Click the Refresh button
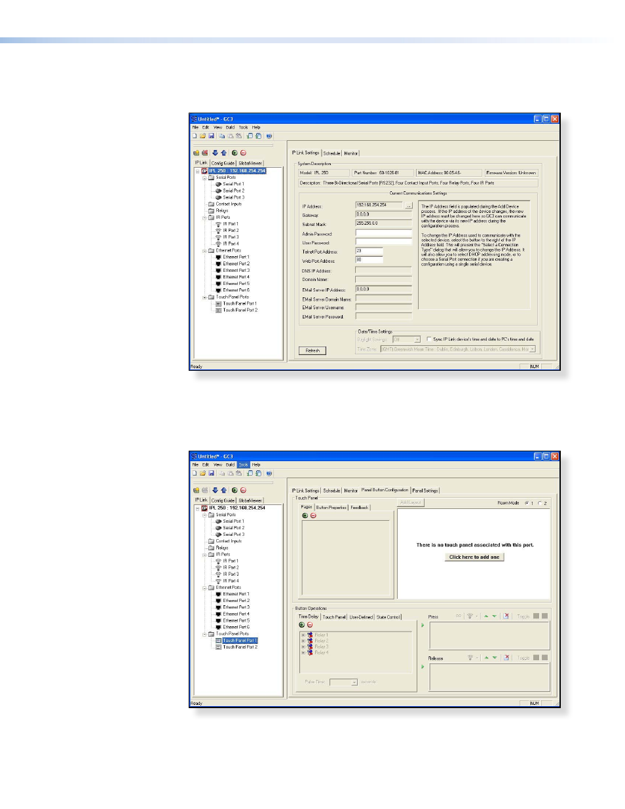Screen dimensions: 625x809 [312, 350]
